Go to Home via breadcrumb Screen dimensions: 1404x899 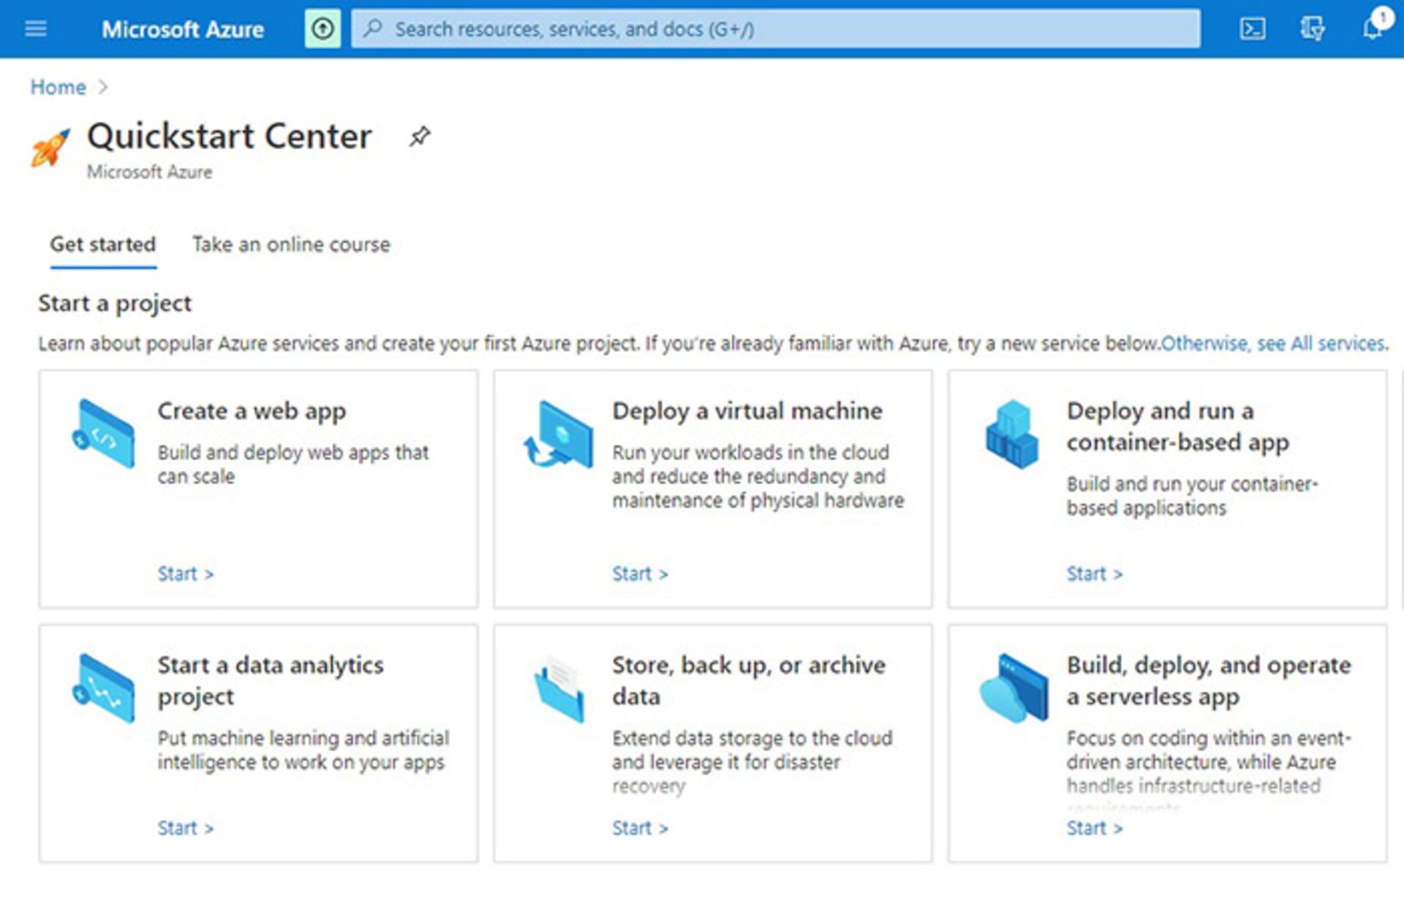58,87
